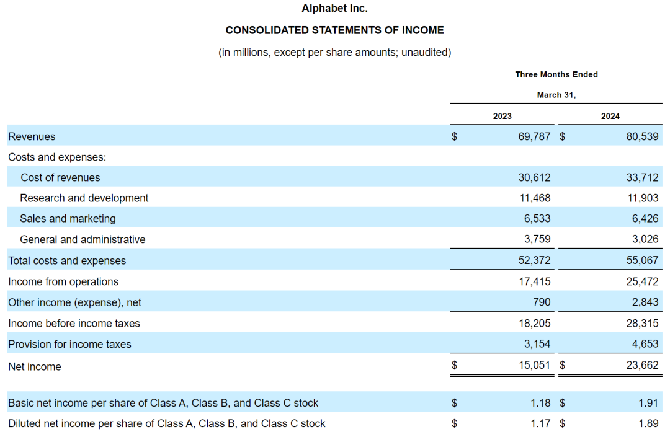The image size is (670, 437).
Task: Click 2024 Income from operations value 25,472
Action: pos(642,281)
